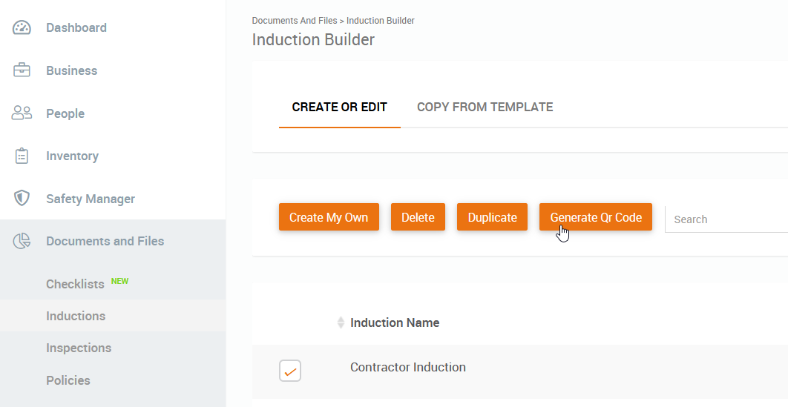Go to Policies in sidebar
Viewport: 788px width, 407px height.
[x=68, y=380]
